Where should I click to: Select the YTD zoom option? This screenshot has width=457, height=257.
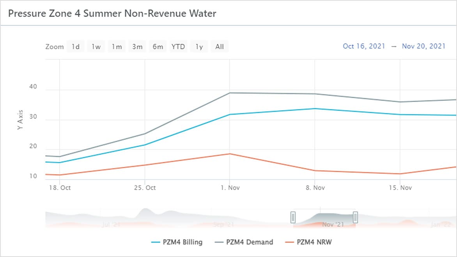(x=178, y=46)
